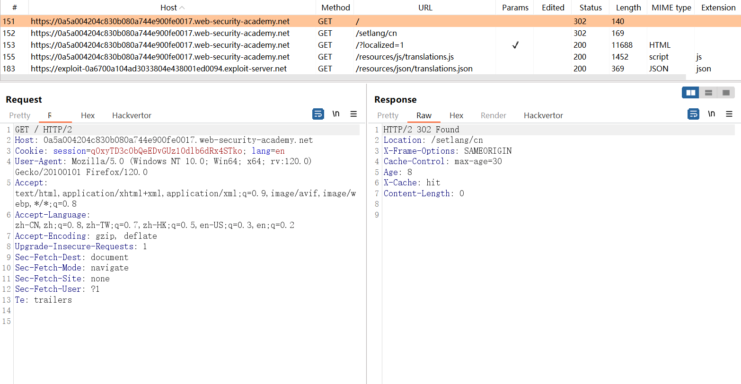The image size is (741, 384).
Task: Show non-printable characters in Request panel
Action: pyautogui.click(x=336, y=114)
